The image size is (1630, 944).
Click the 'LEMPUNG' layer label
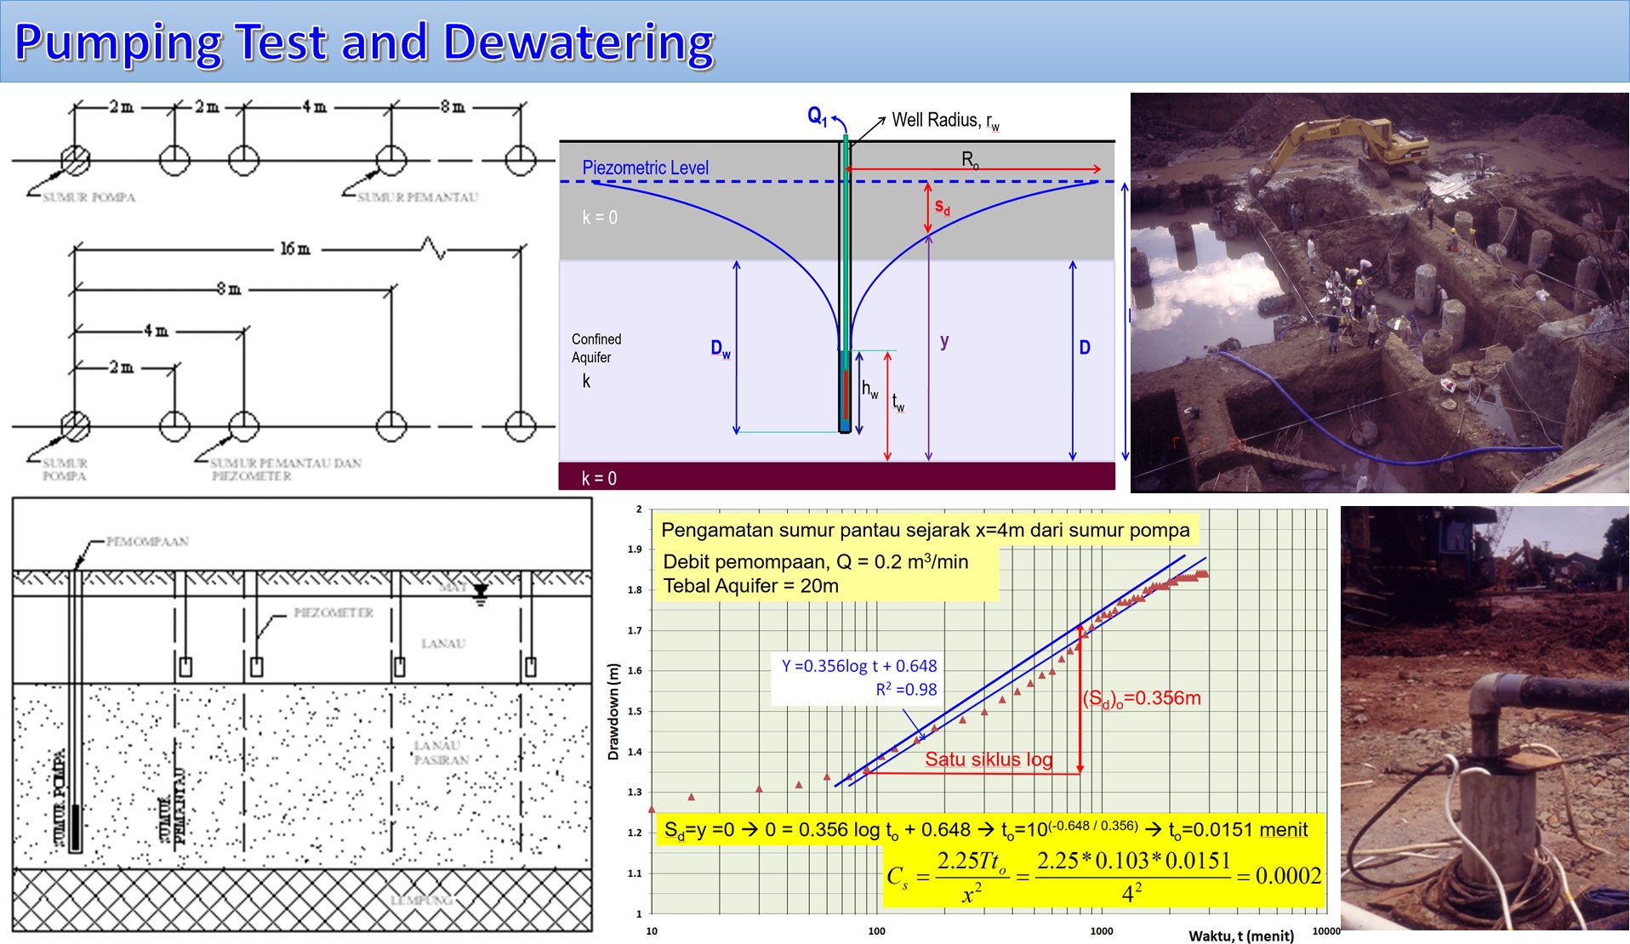coord(422,900)
